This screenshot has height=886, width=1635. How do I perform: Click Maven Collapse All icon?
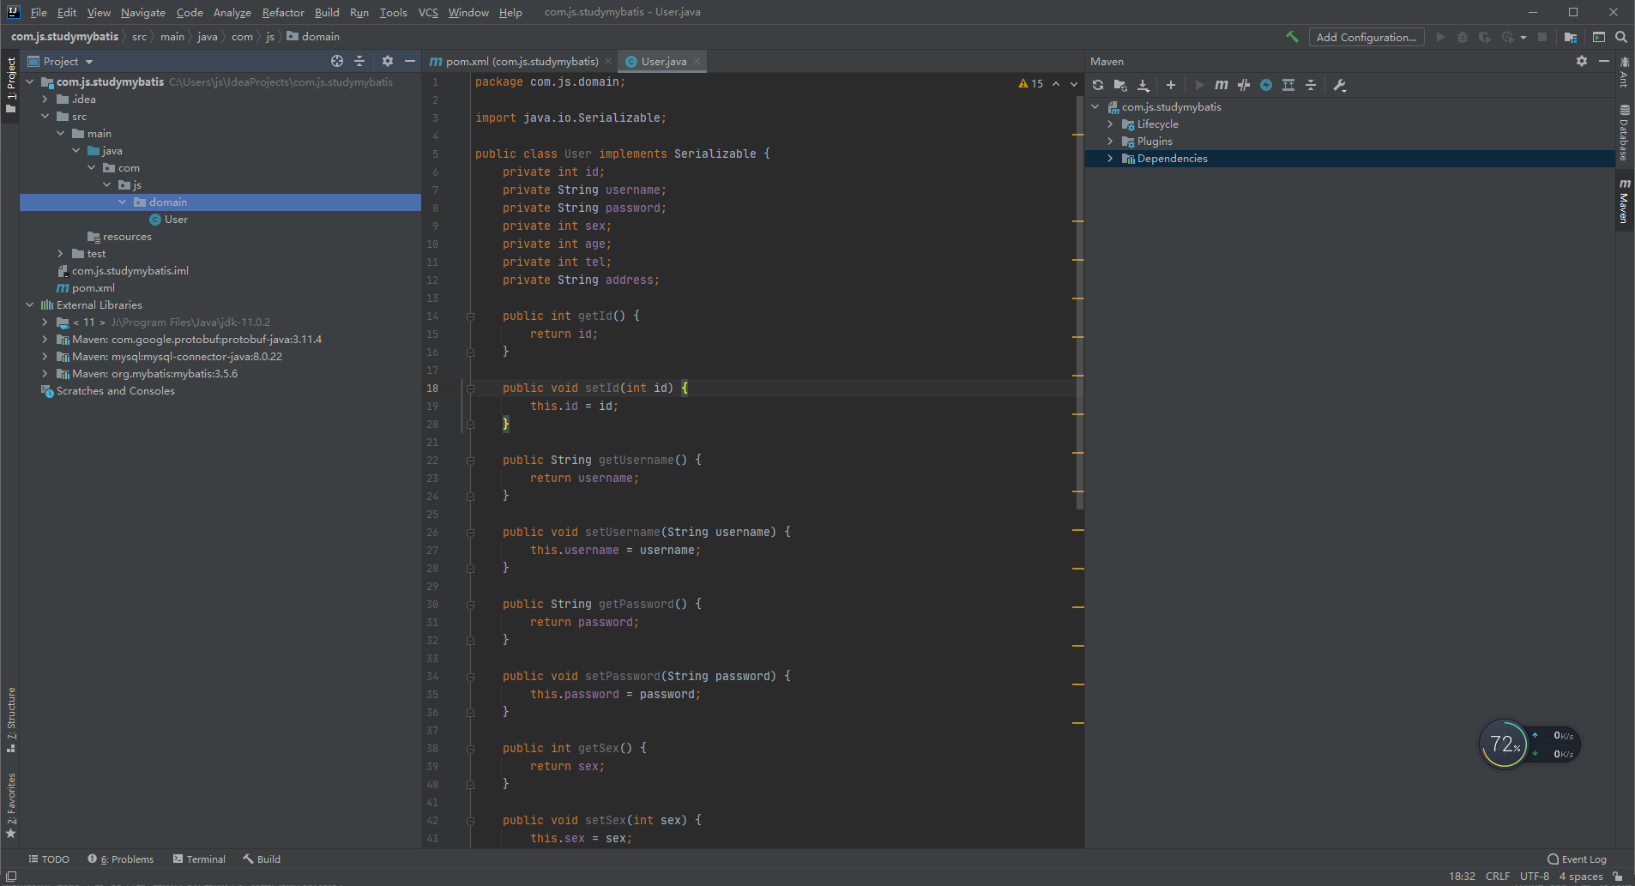click(1311, 85)
